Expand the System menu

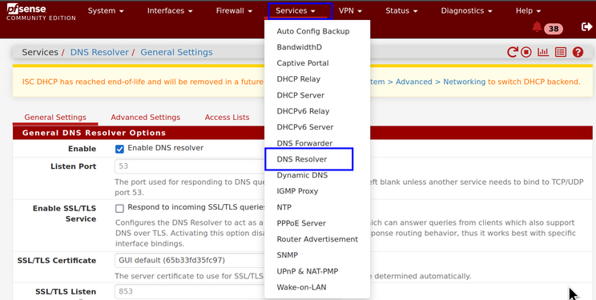(106, 10)
